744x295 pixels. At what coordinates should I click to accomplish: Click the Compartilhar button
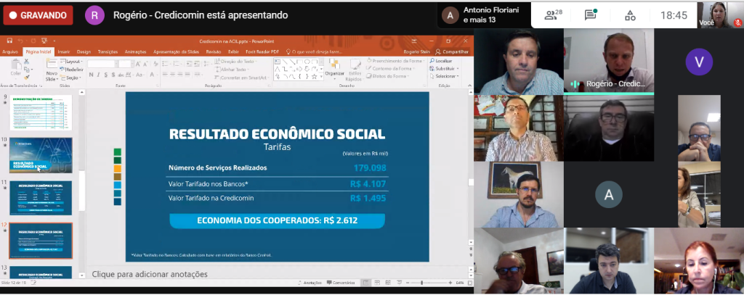[453, 51]
